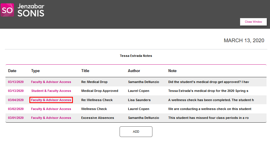Image resolution: width=270 pixels, height=141 pixels.
Task: Click the 03/01/2020 date link
Action: pyautogui.click(x=16, y=118)
